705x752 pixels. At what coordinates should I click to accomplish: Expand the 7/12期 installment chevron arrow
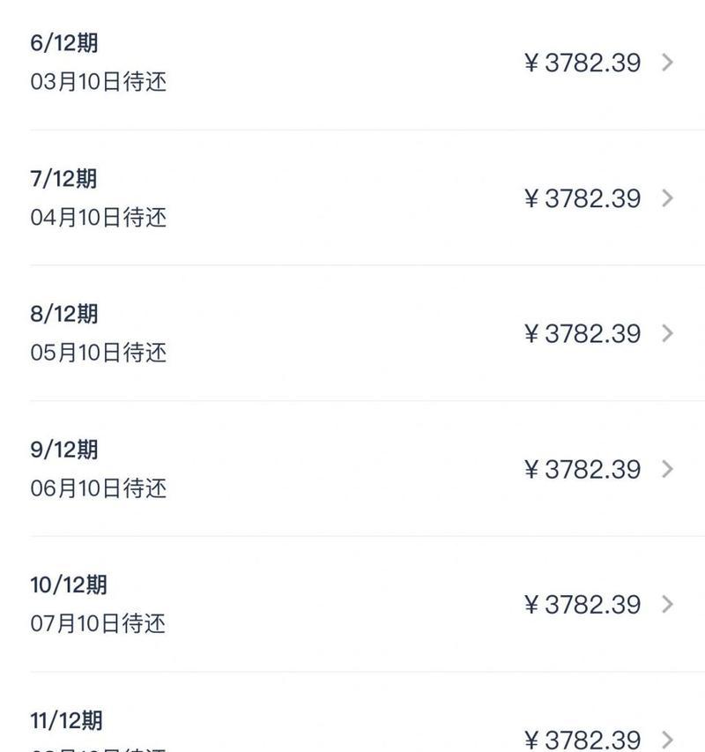[668, 198]
